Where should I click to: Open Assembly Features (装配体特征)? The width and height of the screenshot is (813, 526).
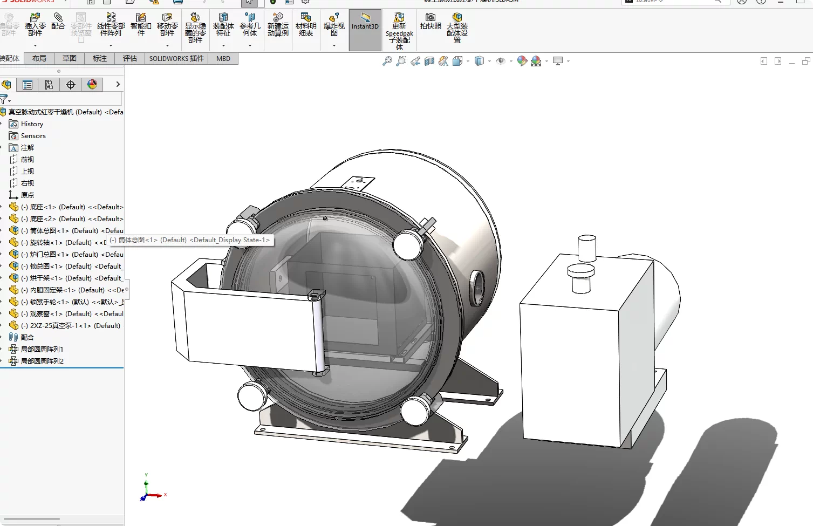point(223,25)
